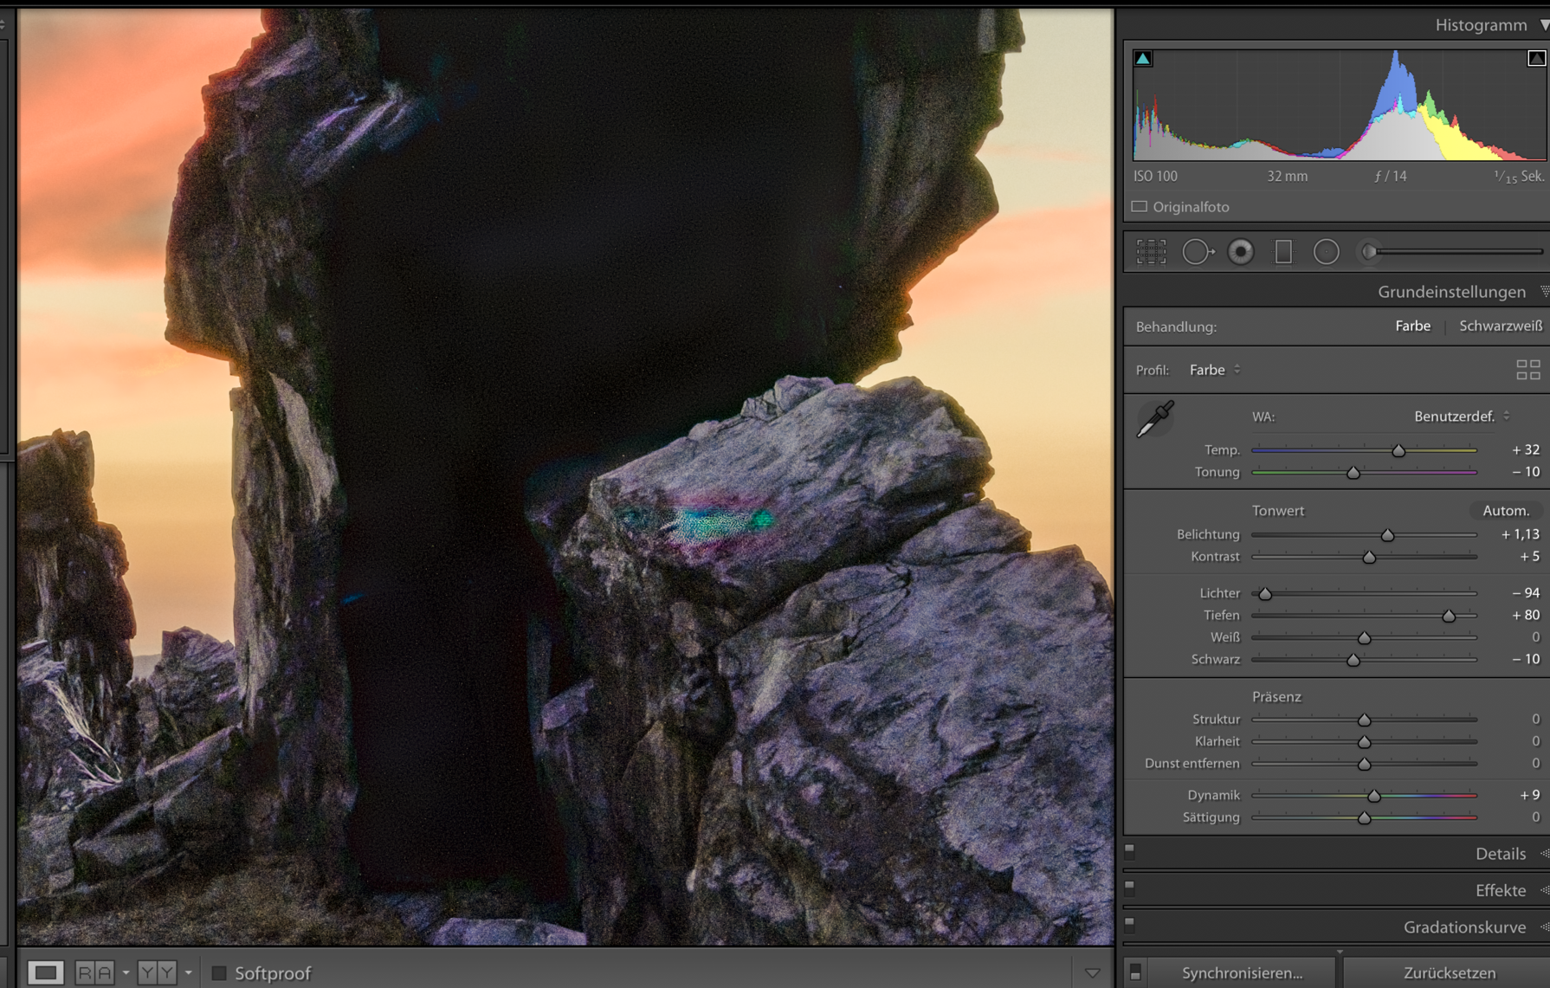Open the Profil Farbe dropdown
Screen dimensions: 1550x988
coord(1215,370)
